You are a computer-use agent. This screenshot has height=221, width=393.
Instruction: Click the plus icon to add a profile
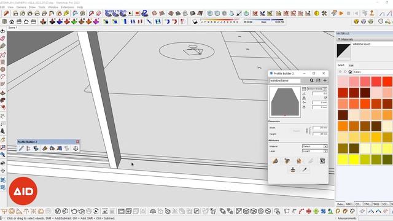(x=325, y=80)
